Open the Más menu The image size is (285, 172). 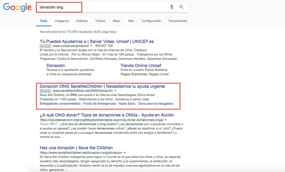point(131,21)
